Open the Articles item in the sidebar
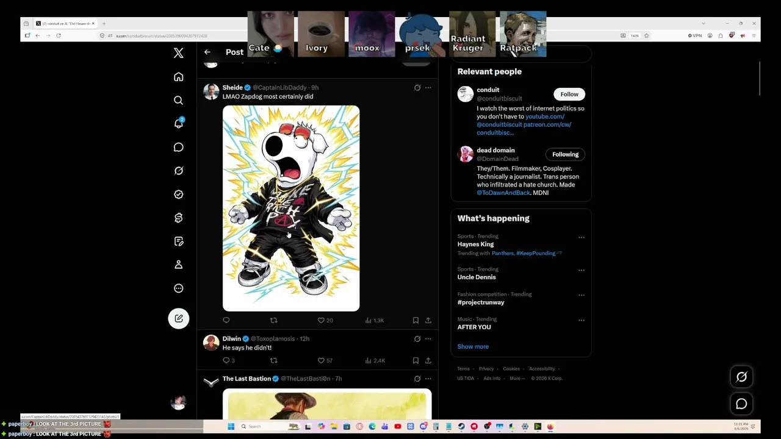Image resolution: width=781 pixels, height=439 pixels. click(178, 241)
